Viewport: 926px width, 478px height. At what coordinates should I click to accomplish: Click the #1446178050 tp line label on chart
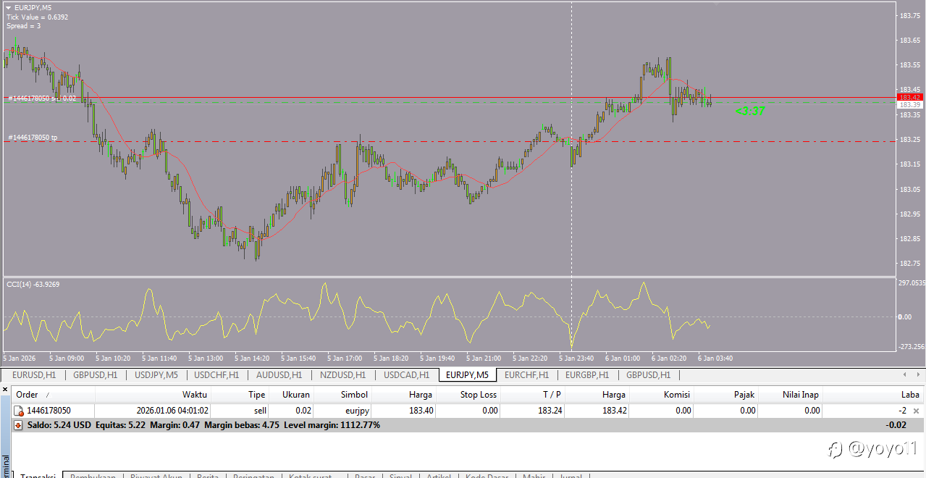point(33,138)
